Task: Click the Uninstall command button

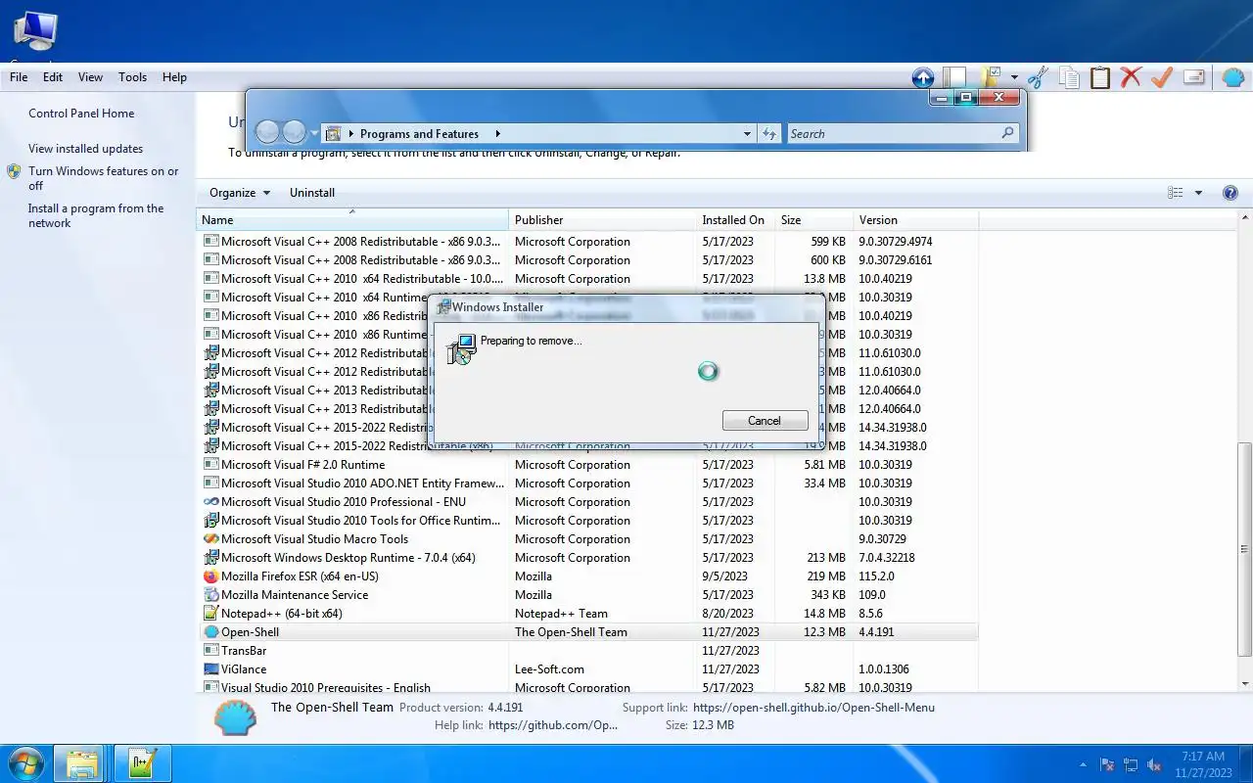Action: [312, 193]
